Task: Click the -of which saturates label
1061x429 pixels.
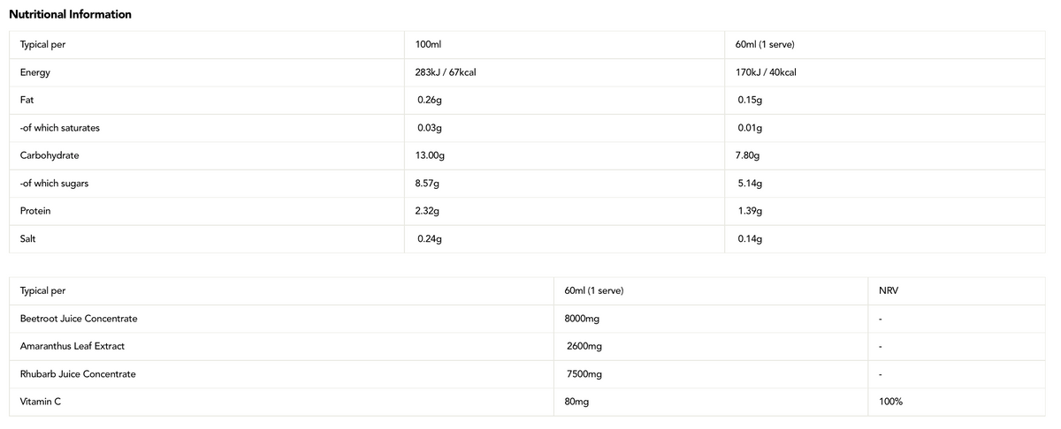Action: 60,128
